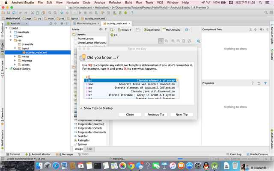
Task: Open Android Studio icon in the Dock
Action: coord(214,165)
